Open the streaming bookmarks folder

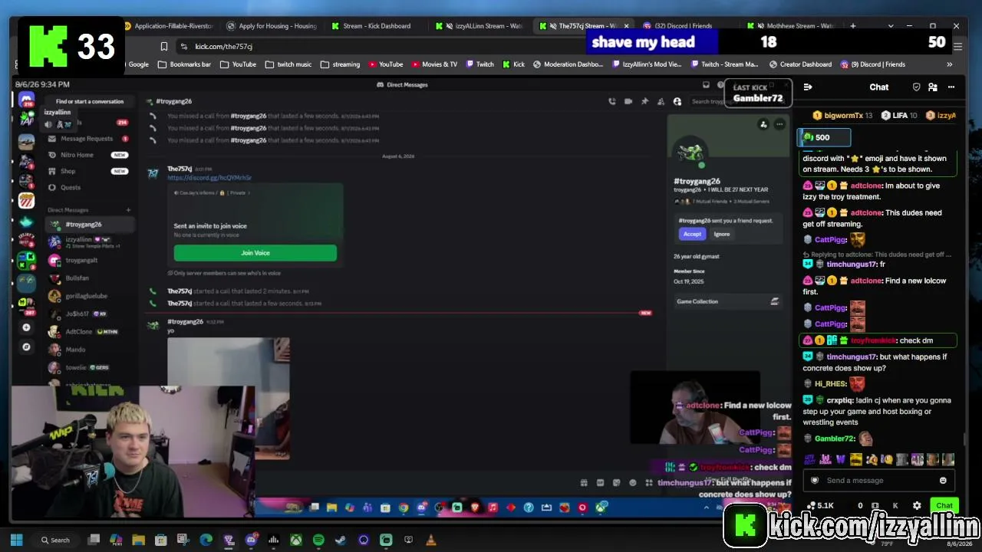coord(340,64)
